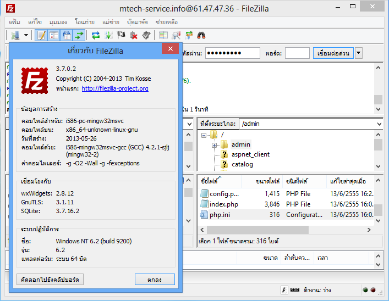Expand the admin folder tree node
The image size is (389, 301).
[214, 145]
